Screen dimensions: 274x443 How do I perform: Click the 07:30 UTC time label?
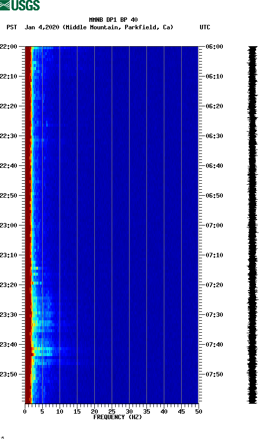(214, 315)
